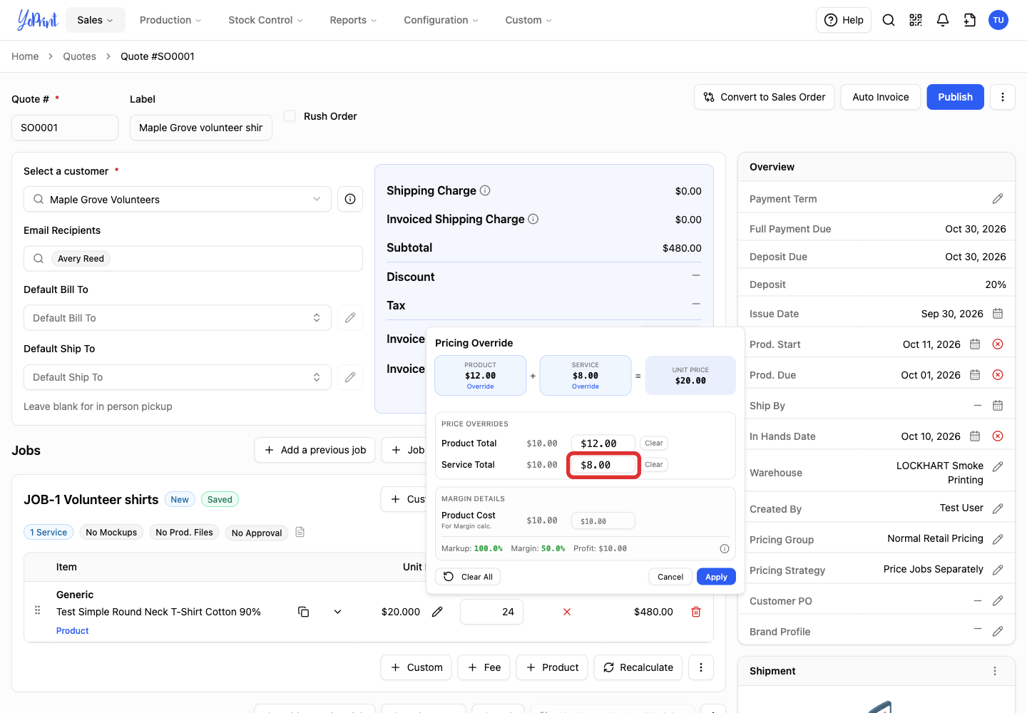1027x713 pixels.
Task: Open the Ship By calendar picker
Action: click(x=998, y=406)
